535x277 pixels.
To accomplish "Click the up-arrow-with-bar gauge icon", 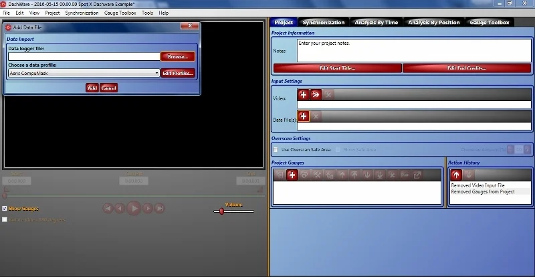I will point(354,175).
